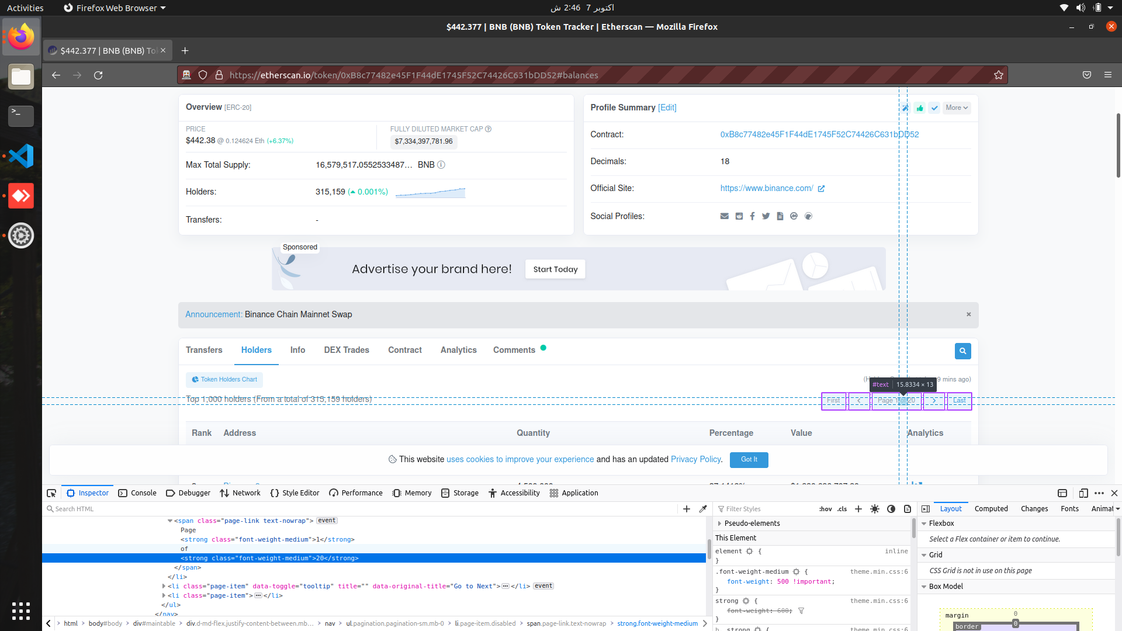Click the Rules panel scrollbar
1122x631 pixels.
pos(913,528)
